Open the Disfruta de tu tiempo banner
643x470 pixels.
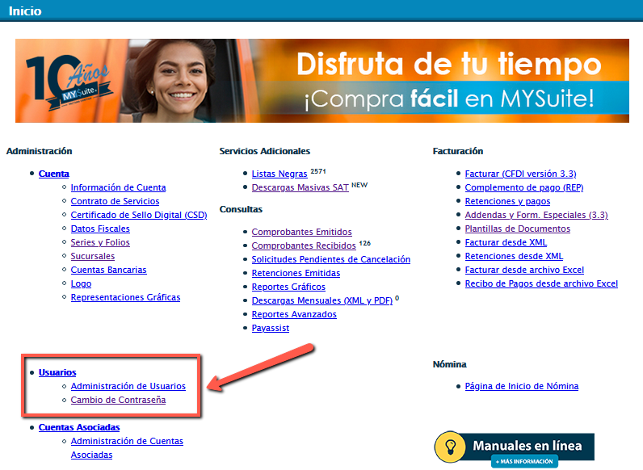(448, 81)
